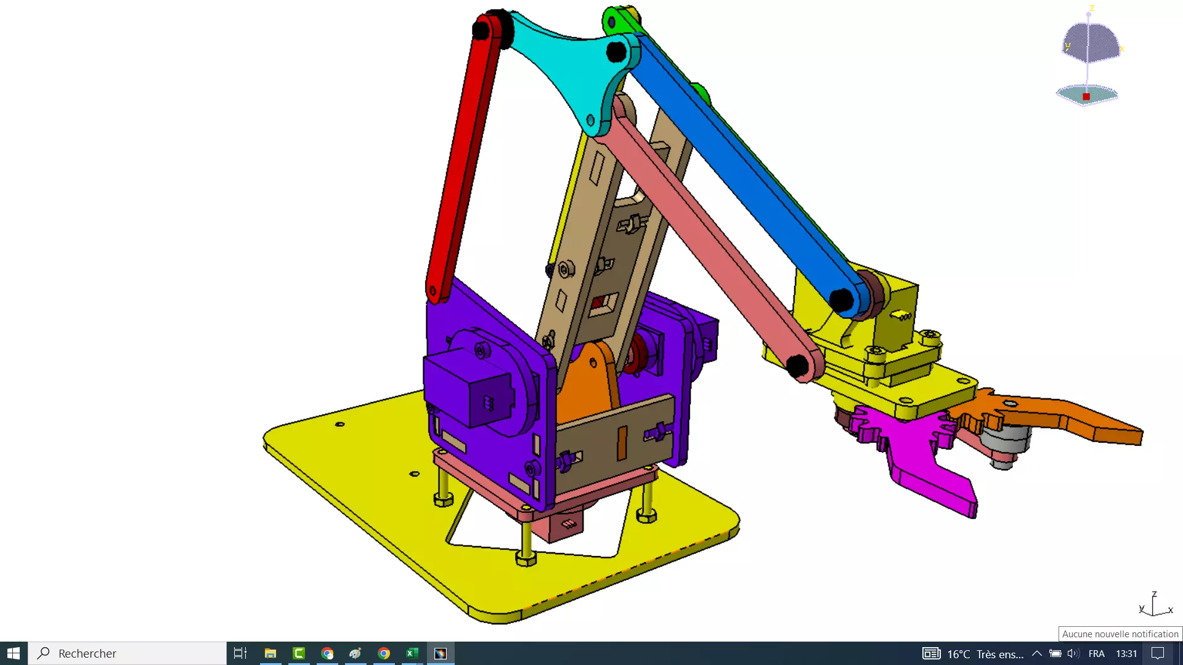Open the volume control speaker icon
Viewport: 1183px width, 665px height.
click(1073, 653)
